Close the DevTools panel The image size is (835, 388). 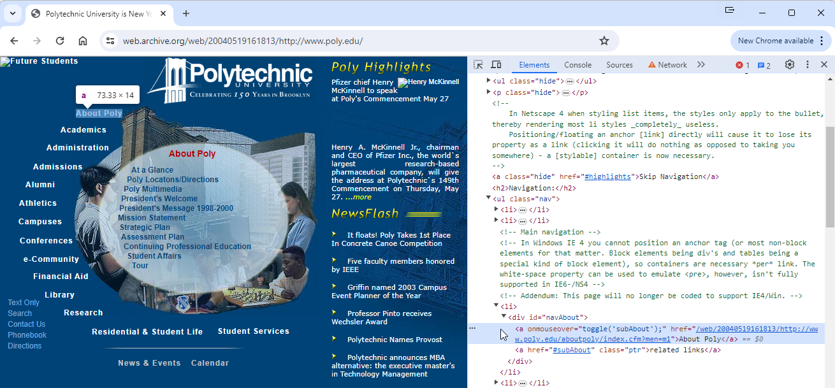click(x=824, y=65)
